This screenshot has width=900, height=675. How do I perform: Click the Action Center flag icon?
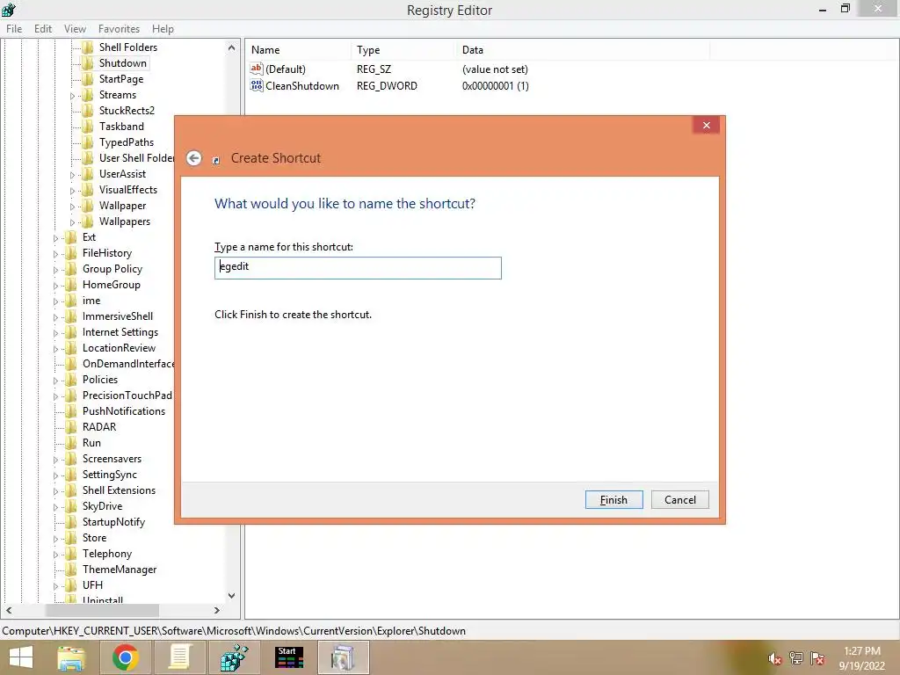(x=817, y=658)
